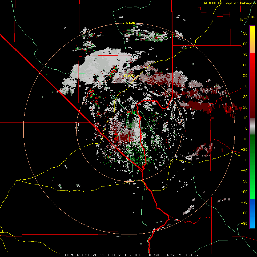
Task: Click the -50 value on the velocity scale
Action: [x=244, y=181]
